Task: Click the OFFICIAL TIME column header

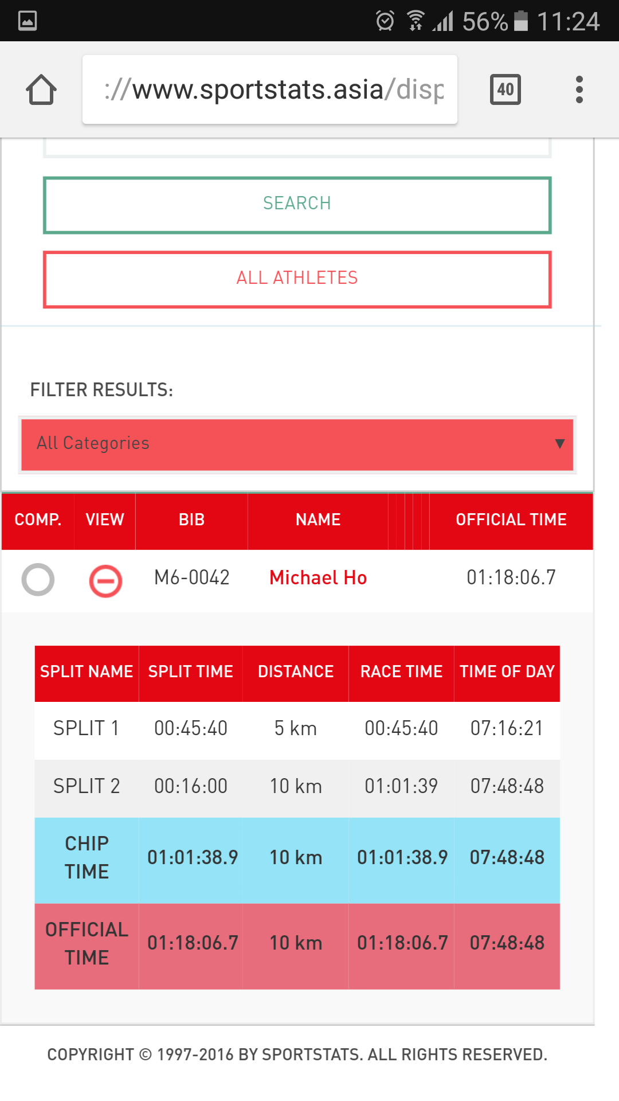Action: tap(511, 520)
